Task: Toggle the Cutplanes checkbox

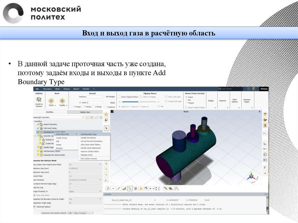Action: point(105,107)
